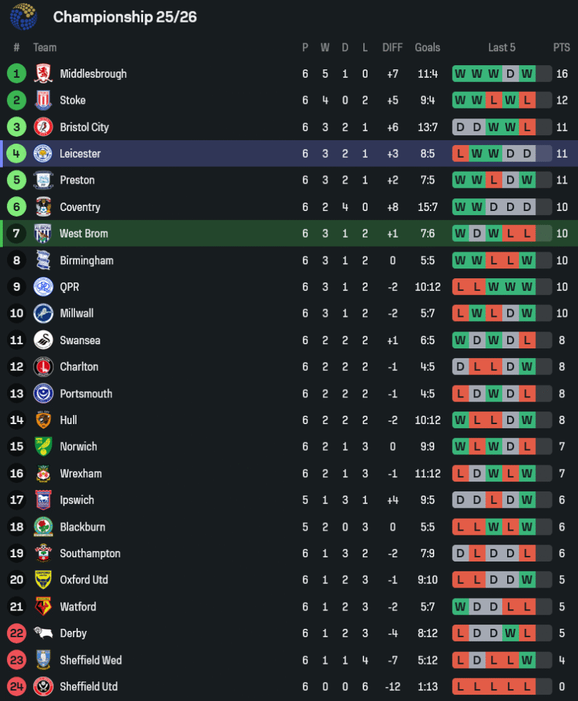Open the Bristol City team link

pyautogui.click(x=84, y=127)
